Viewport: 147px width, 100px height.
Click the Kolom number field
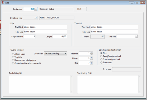85,58
